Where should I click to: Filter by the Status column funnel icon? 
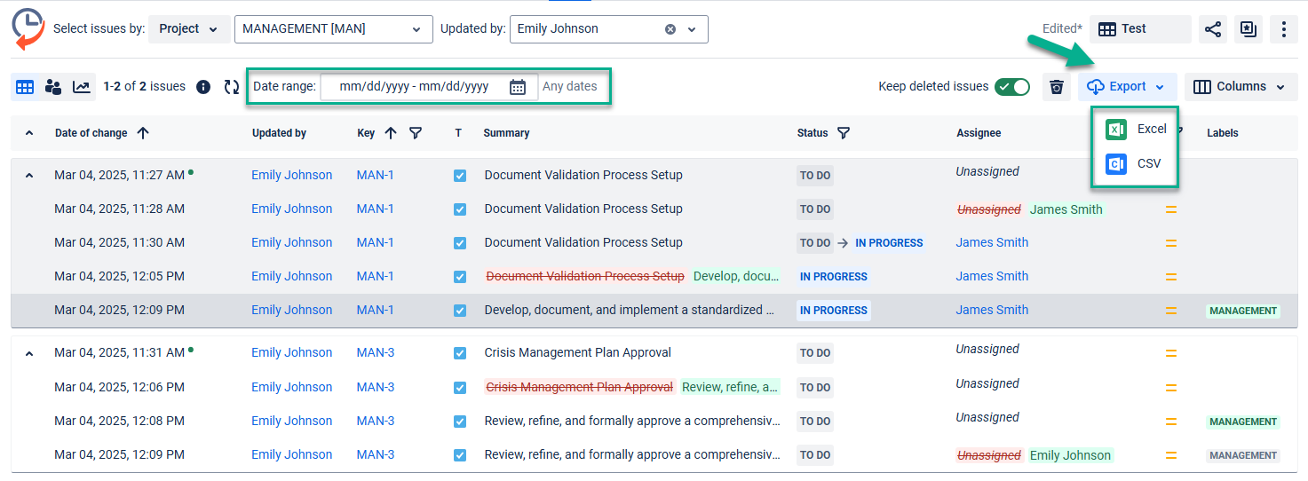[844, 133]
